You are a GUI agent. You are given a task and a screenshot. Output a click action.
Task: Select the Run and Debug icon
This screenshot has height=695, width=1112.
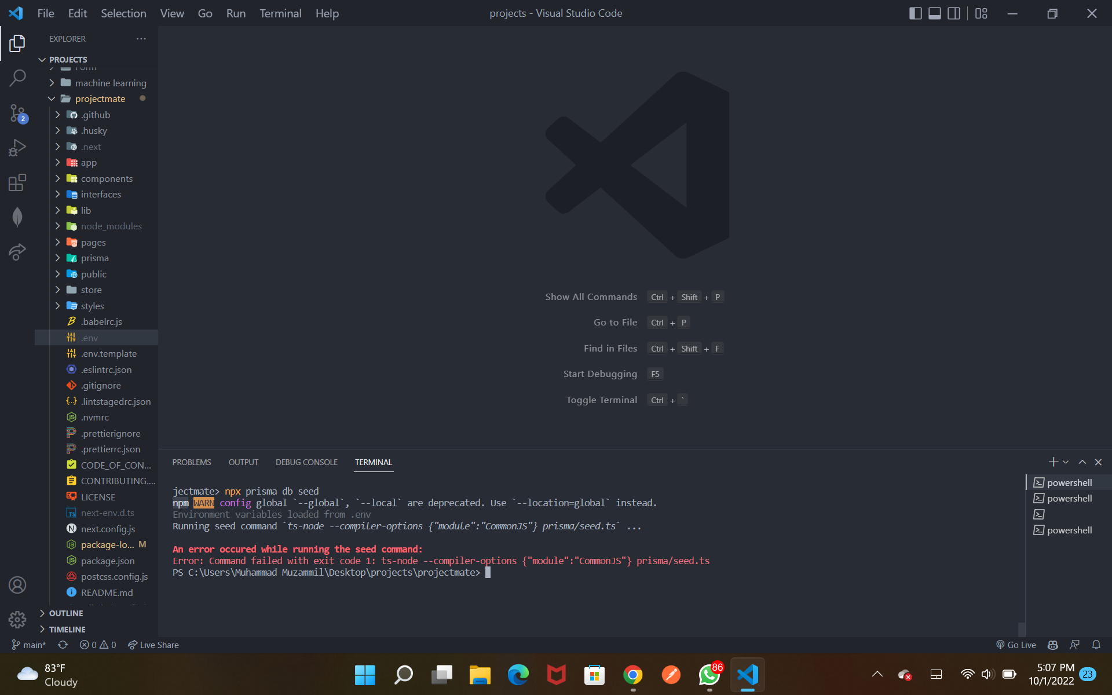pos(17,147)
